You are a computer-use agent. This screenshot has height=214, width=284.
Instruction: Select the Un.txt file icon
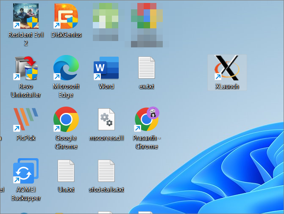(66, 171)
